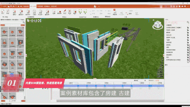Screen dimensions: 190x107
Task: Collapse the left asset panel with the arrow handle
Action: (26, 55)
